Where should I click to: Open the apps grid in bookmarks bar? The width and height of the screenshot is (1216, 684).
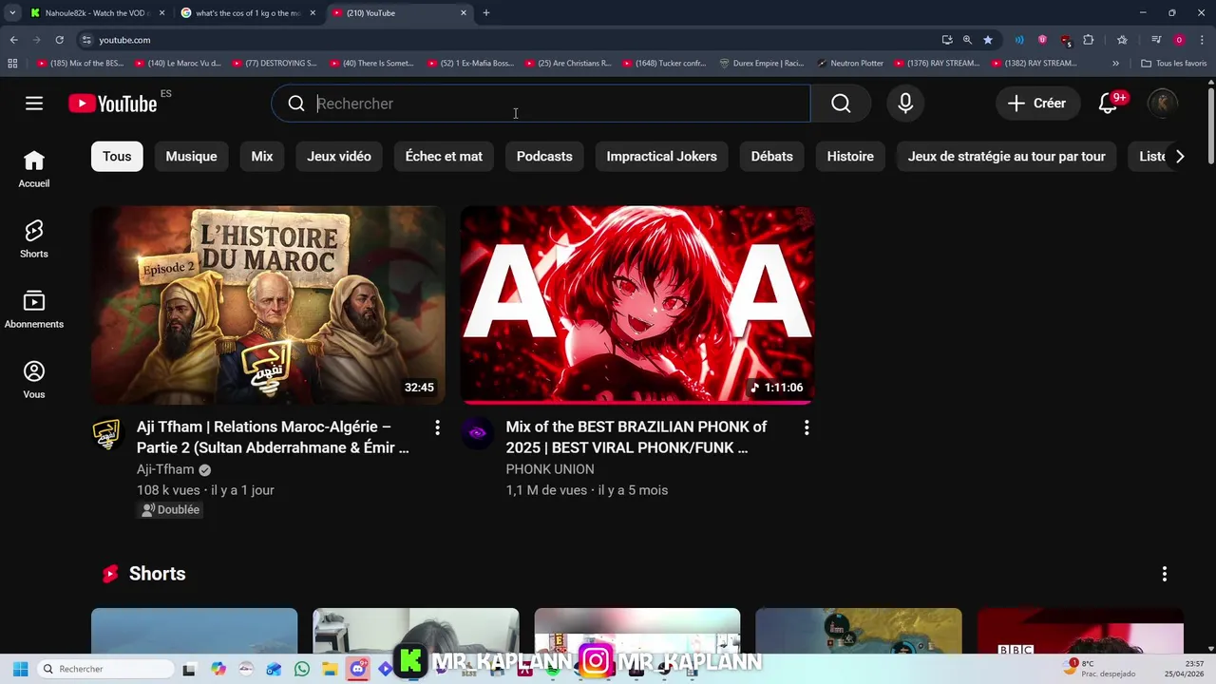pos(12,64)
